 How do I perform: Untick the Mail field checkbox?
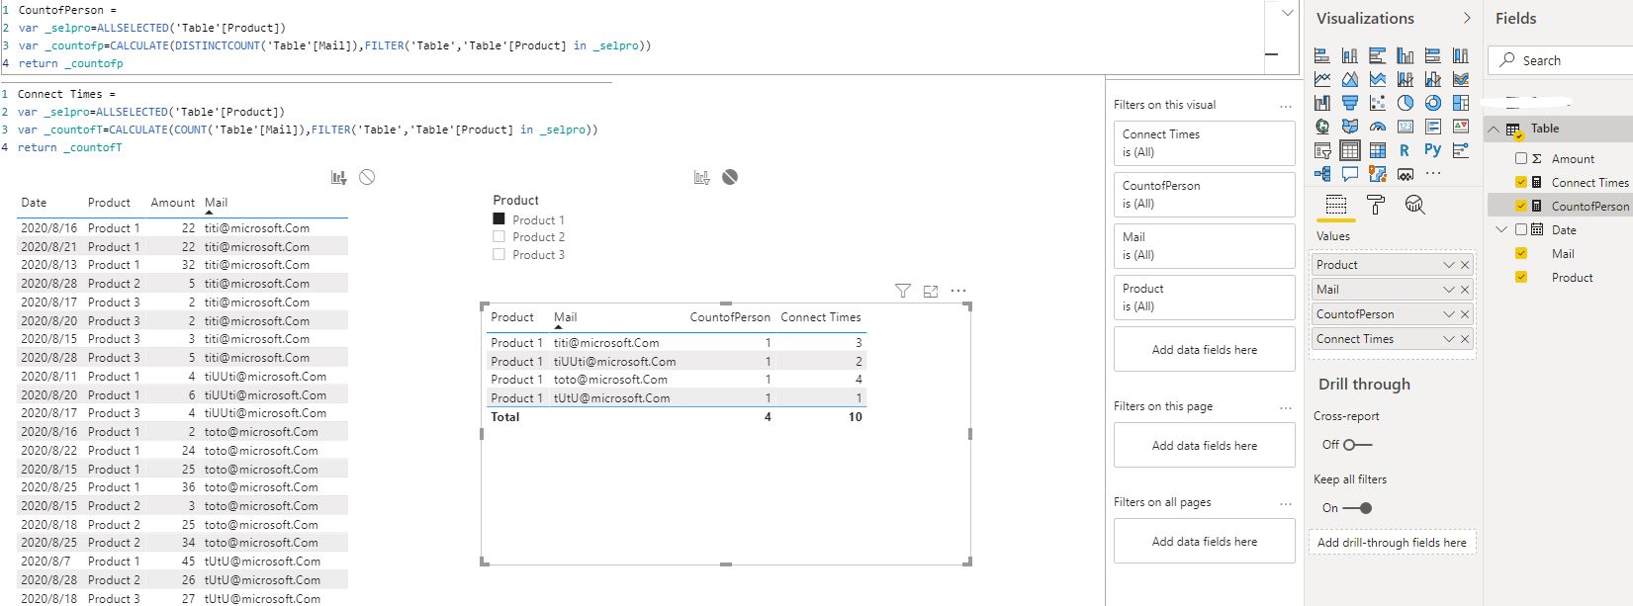tap(1521, 253)
